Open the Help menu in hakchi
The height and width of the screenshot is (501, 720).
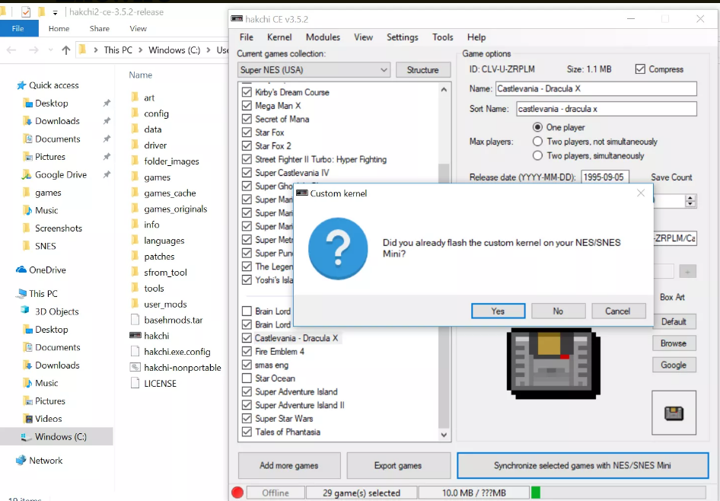click(x=476, y=37)
